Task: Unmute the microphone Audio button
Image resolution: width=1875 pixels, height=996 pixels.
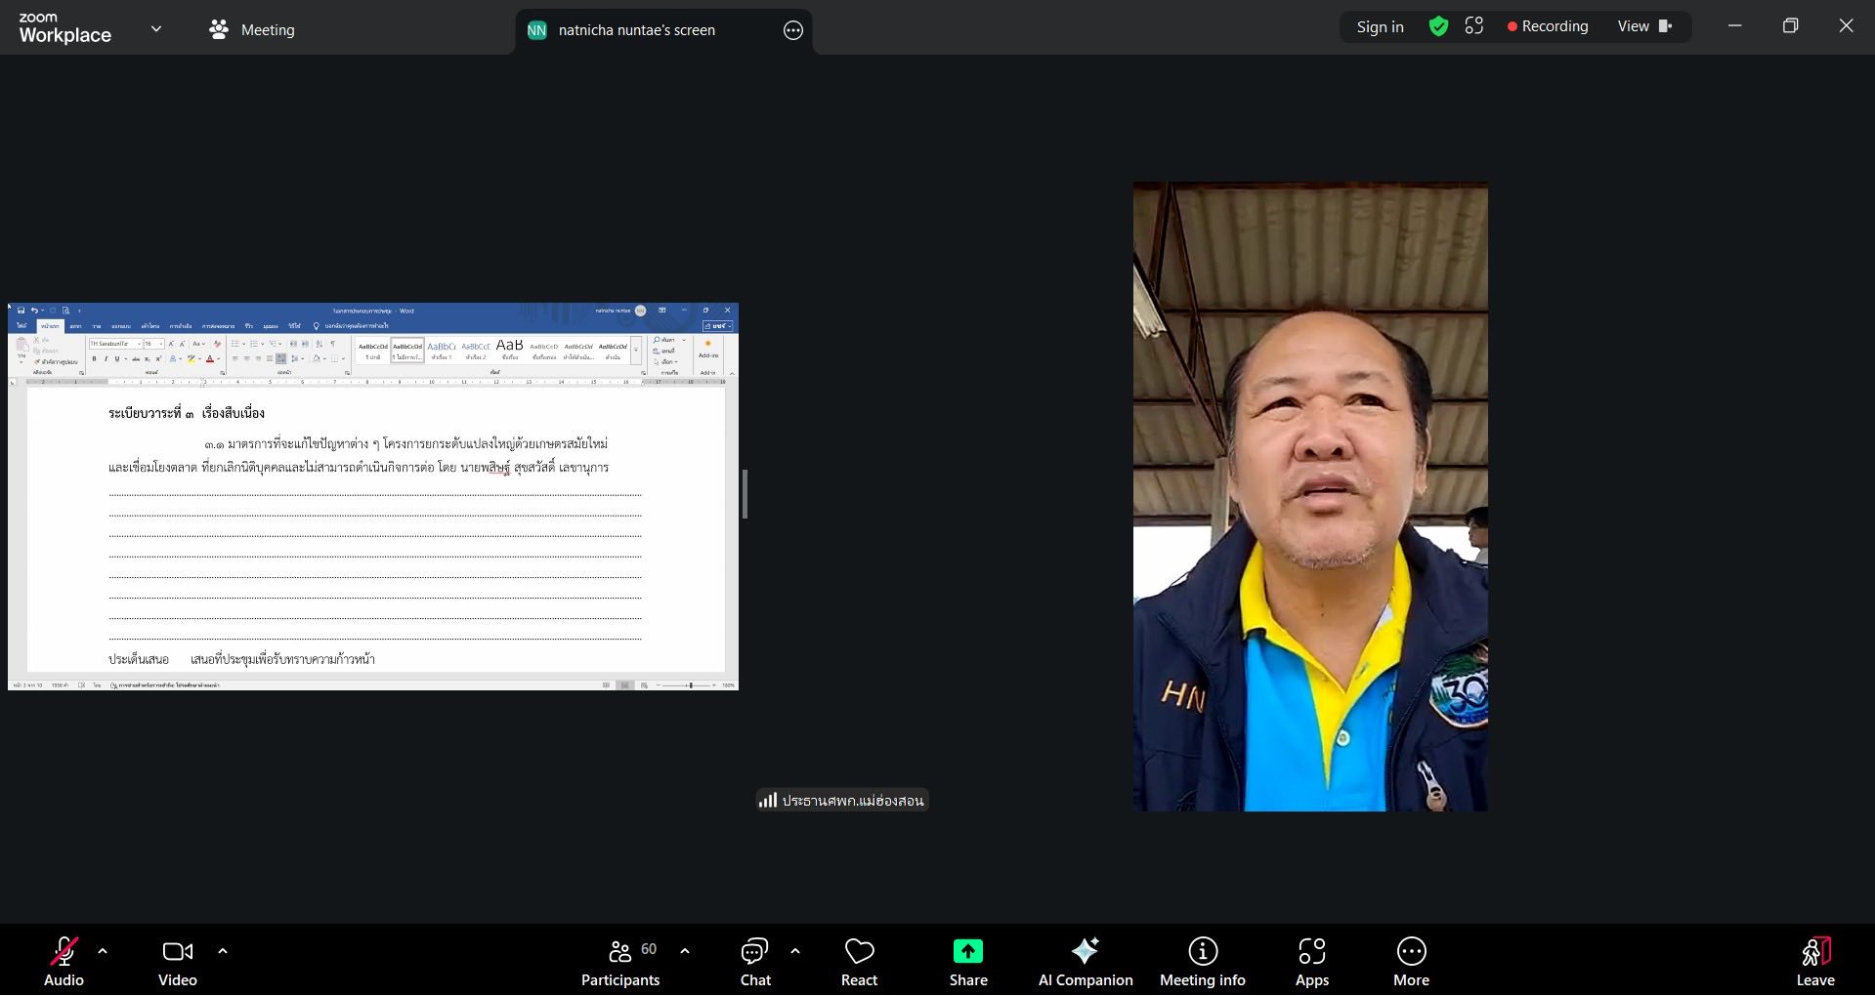Action: tap(64, 961)
